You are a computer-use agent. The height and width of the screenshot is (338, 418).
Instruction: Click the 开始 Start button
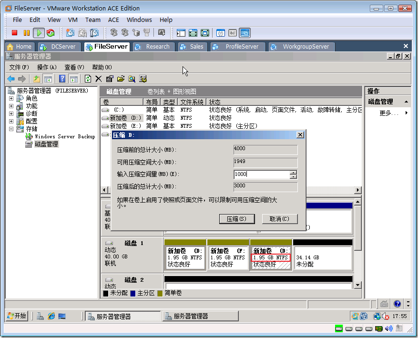click(17, 316)
